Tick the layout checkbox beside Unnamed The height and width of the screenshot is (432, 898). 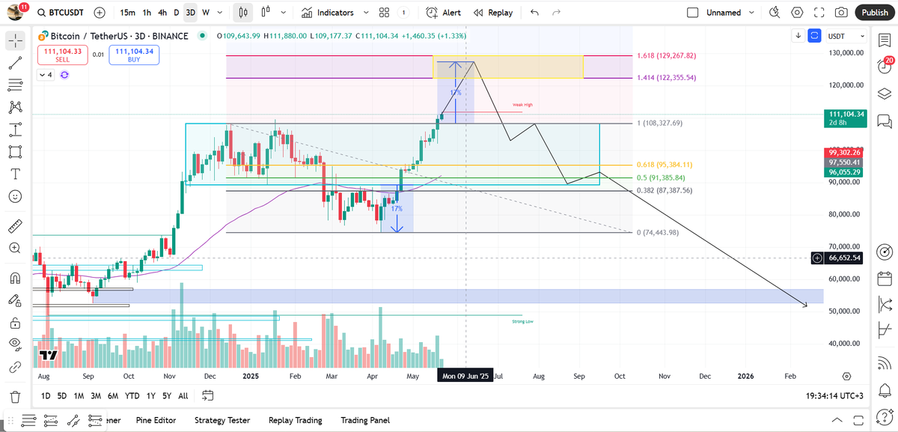coord(693,13)
